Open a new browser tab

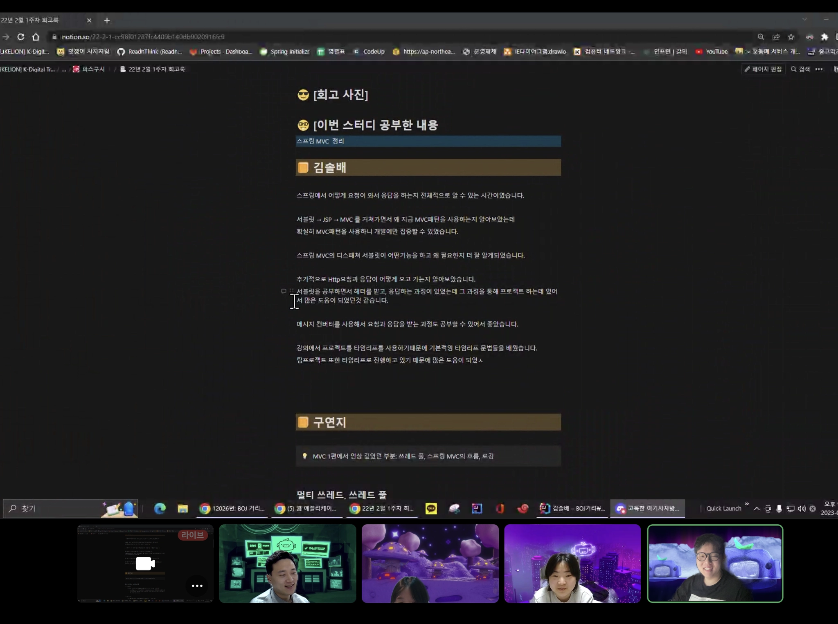point(107,20)
